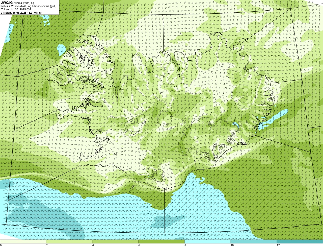The width and height of the screenshot is (323, 247).
Task: Click the '12' tick label on the color scale
Action: click(x=278, y=245)
